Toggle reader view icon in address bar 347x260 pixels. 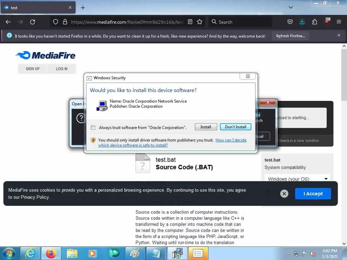click(x=190, y=22)
